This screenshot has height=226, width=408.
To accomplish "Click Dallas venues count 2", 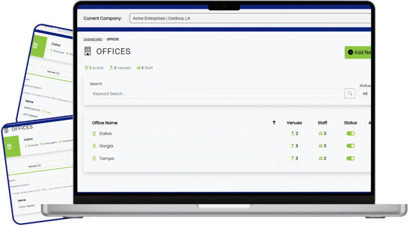I will click(x=297, y=134).
